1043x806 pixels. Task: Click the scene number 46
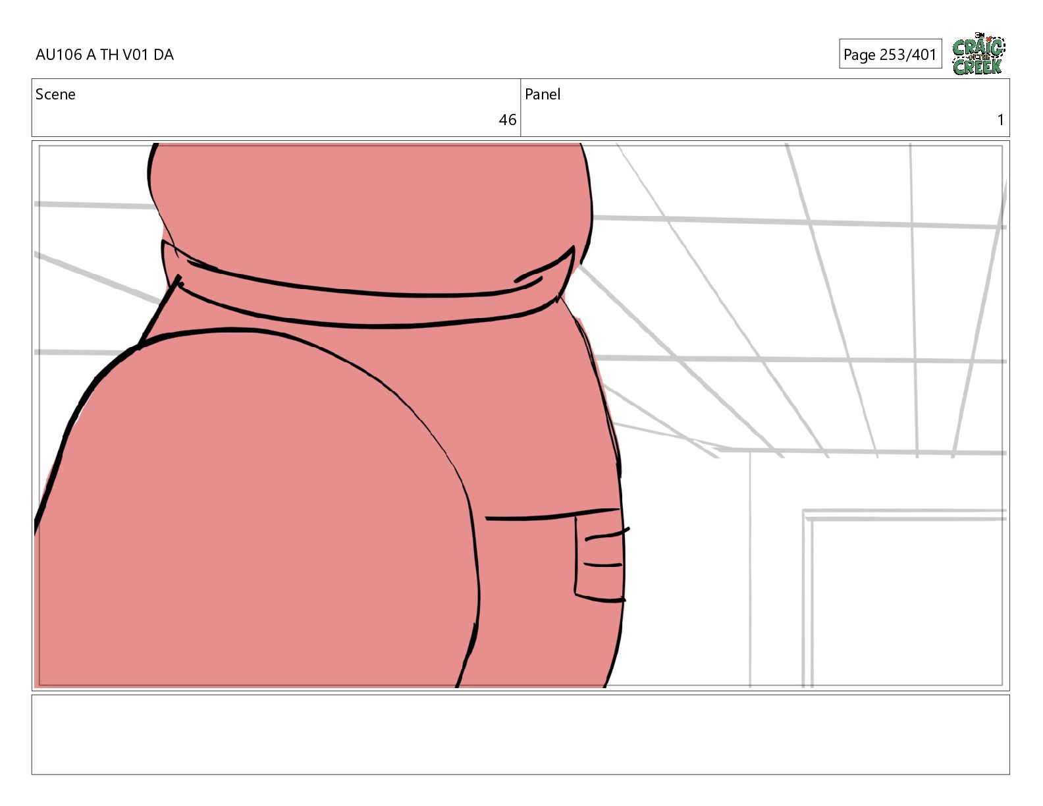[508, 120]
